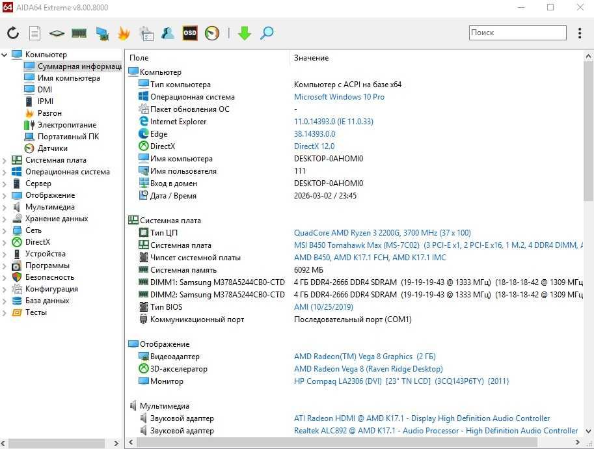The image size is (594, 449).
Task: Expand the Отображение tree node
Action: pyautogui.click(x=5, y=196)
